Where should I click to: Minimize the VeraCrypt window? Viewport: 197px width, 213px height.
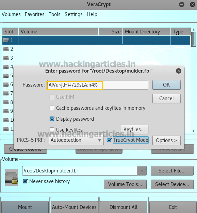click(182, 4)
